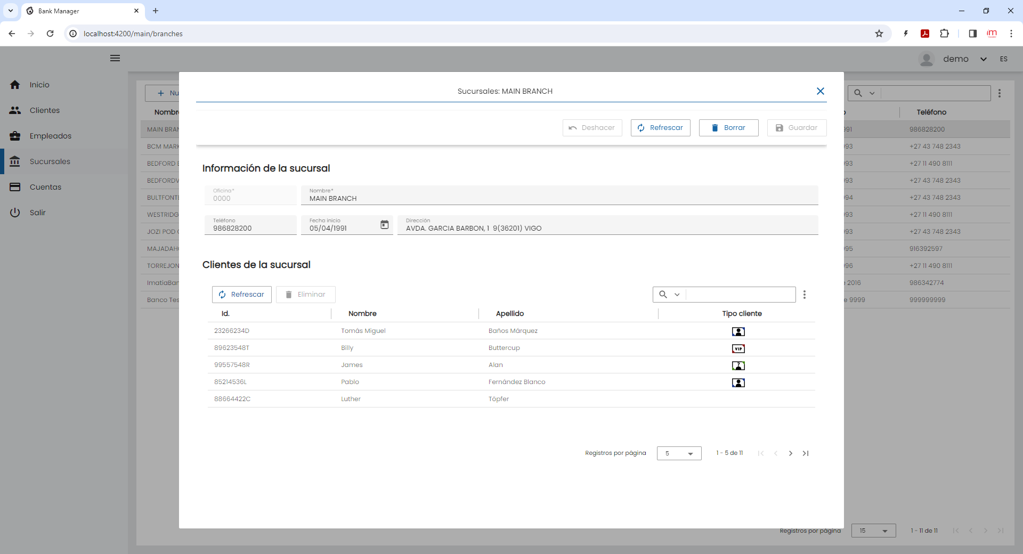Click the client type icon for James Alan
This screenshot has height=554, width=1023.
[738, 365]
